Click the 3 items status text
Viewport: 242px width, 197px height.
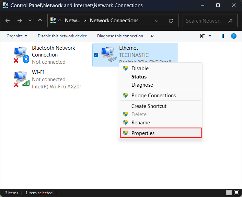pyautogui.click(x=12, y=193)
